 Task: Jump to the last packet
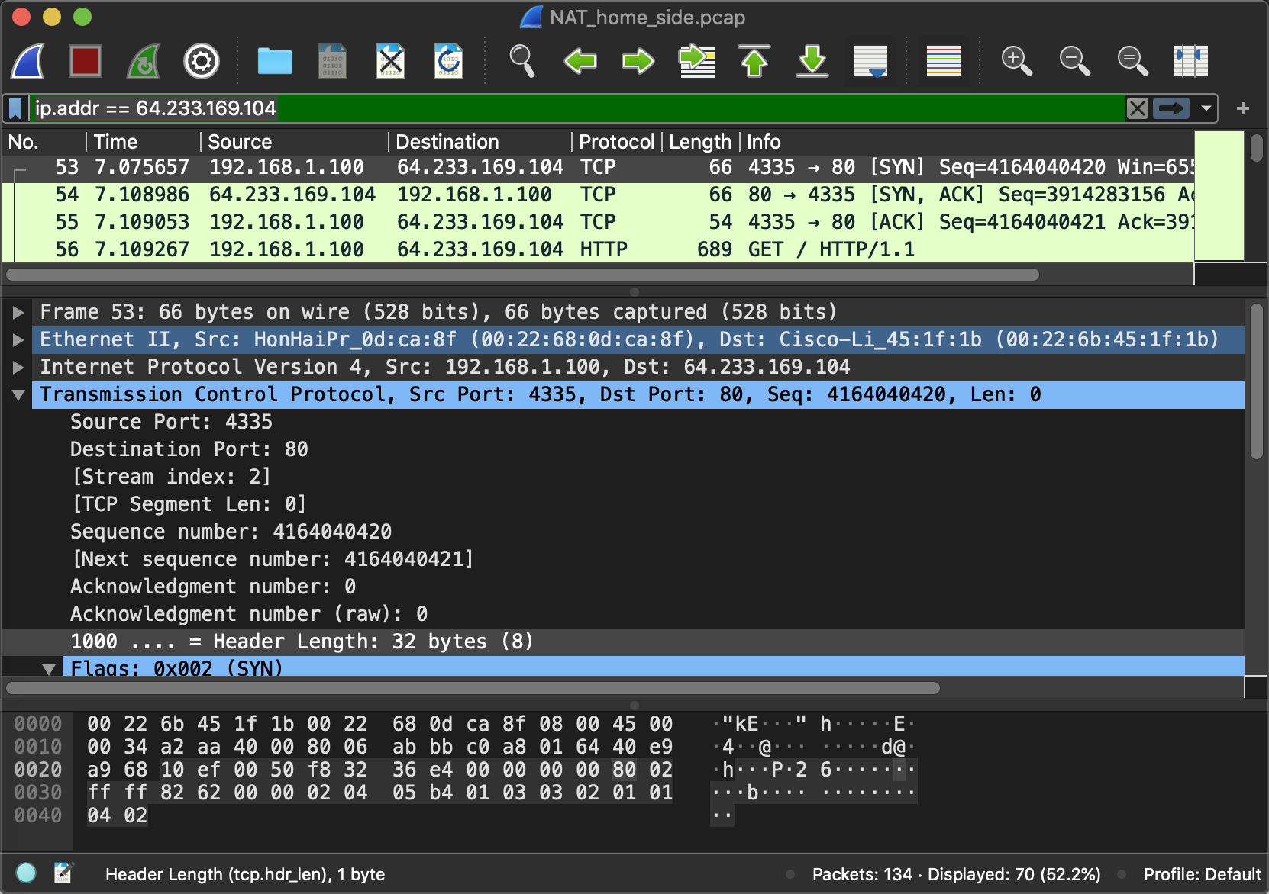[x=812, y=61]
